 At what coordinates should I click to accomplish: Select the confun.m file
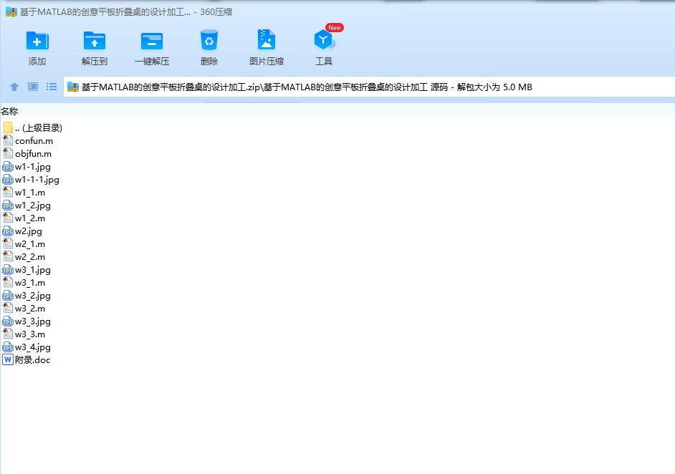[28, 140]
